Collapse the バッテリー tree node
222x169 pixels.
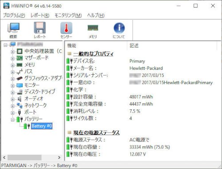tap(12, 120)
